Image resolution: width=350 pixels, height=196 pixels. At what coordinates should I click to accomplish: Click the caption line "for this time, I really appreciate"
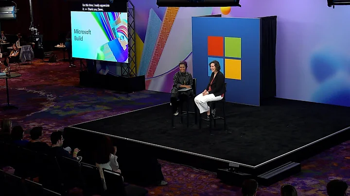(96, 5)
